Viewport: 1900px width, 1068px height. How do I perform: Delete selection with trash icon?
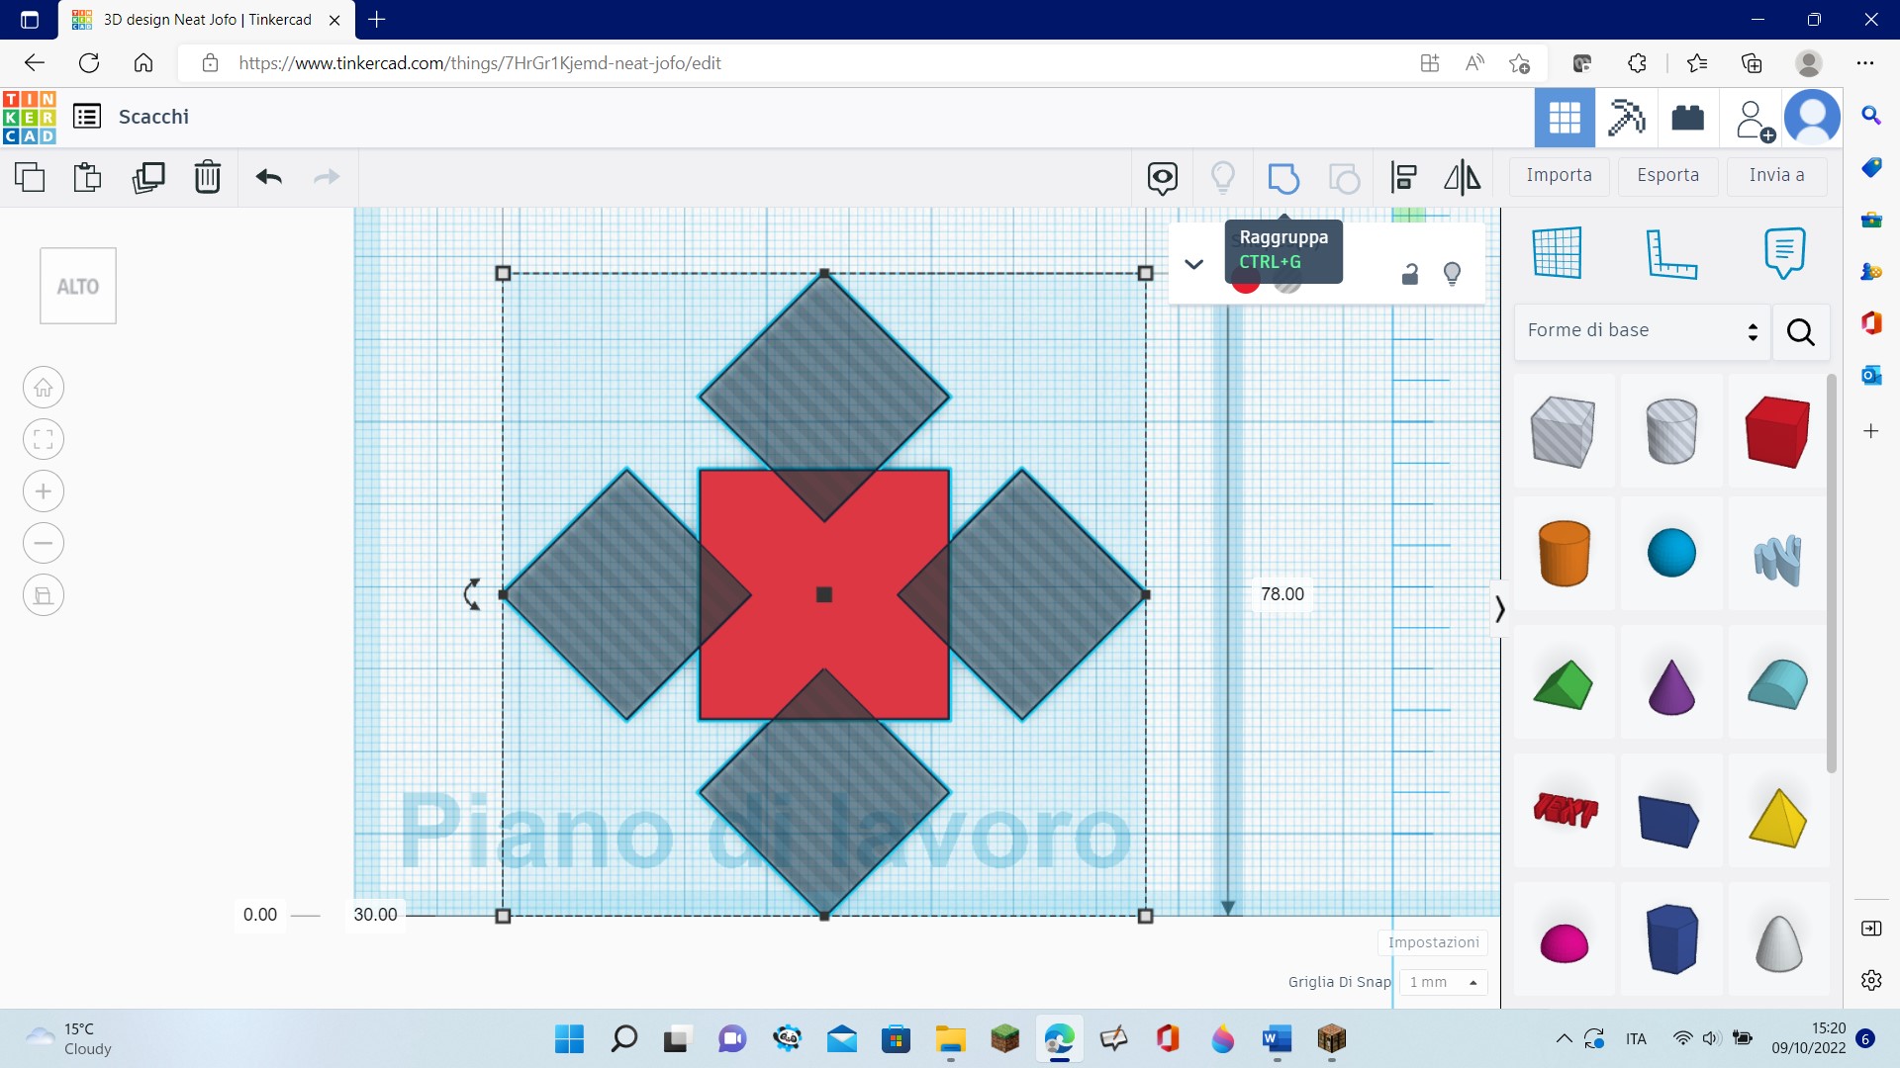pyautogui.click(x=208, y=178)
